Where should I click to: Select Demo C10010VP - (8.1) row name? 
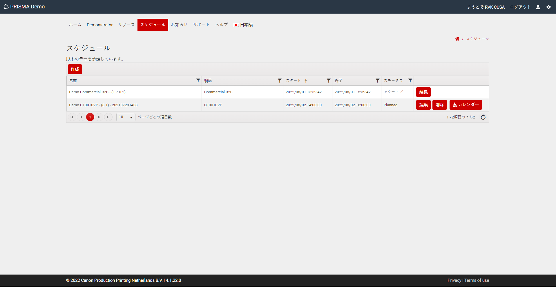103,105
